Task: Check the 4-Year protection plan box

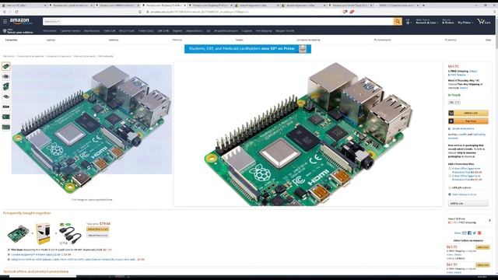Action: tap(450, 169)
